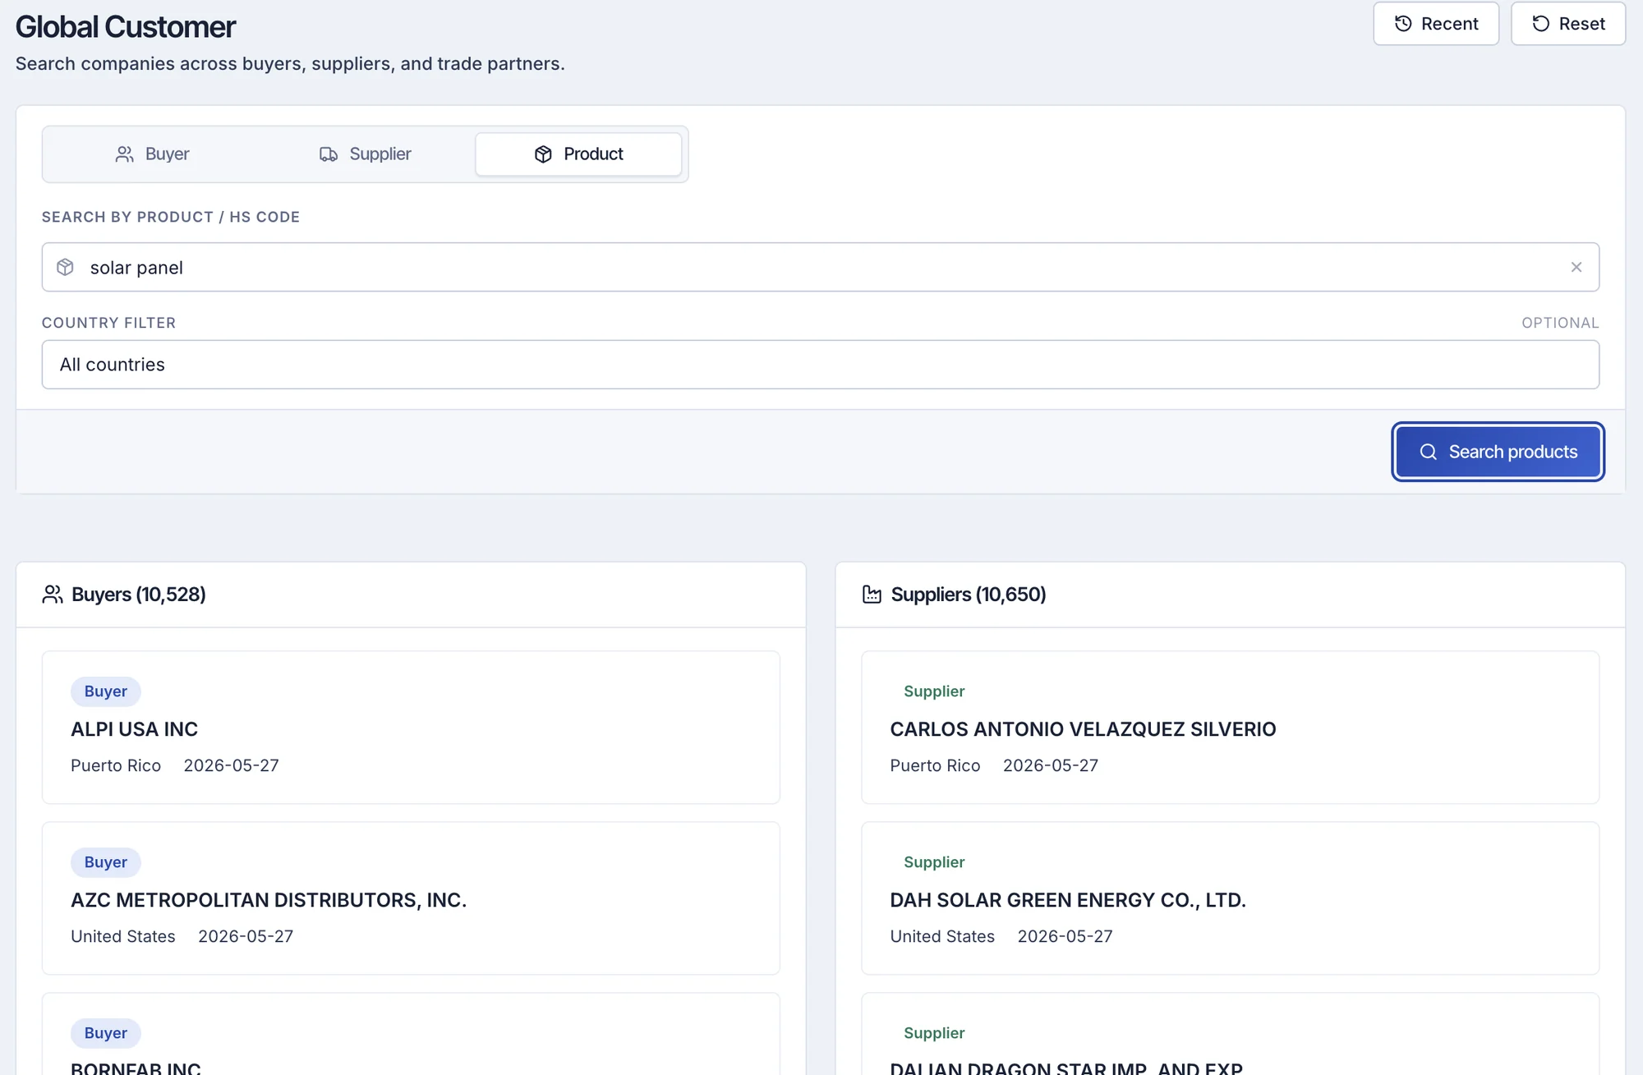Click the Supplier label above DAH SOLAR GREEN ENERGY
1643x1075 pixels.
934,862
